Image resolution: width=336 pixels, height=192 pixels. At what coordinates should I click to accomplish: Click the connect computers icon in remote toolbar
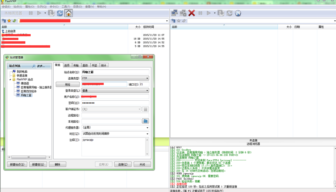click(174, 13)
